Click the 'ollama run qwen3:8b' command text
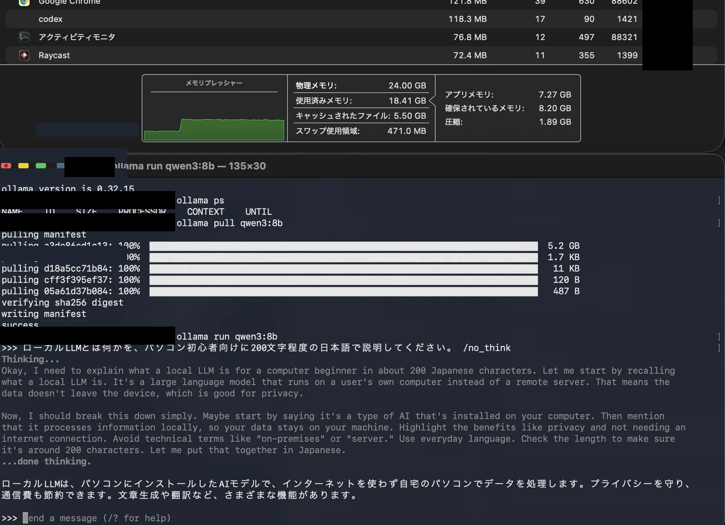The width and height of the screenshot is (725, 525). (x=227, y=336)
